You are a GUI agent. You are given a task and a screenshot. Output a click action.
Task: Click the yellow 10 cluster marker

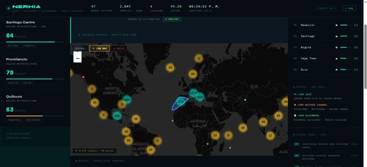(126, 132)
